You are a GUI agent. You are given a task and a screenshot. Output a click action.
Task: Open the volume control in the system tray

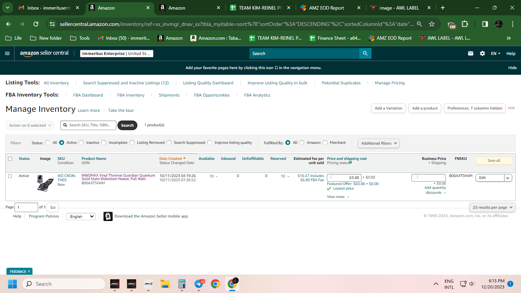pyautogui.click(x=472, y=284)
